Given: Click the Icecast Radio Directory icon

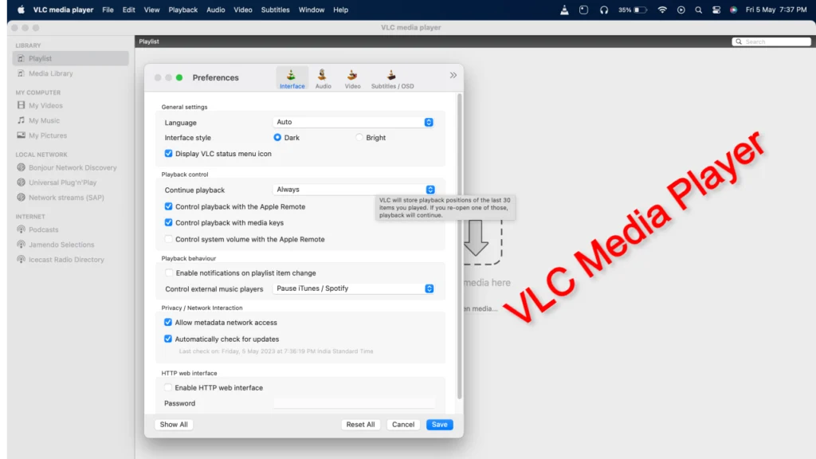Looking at the screenshot, I should 21,259.
